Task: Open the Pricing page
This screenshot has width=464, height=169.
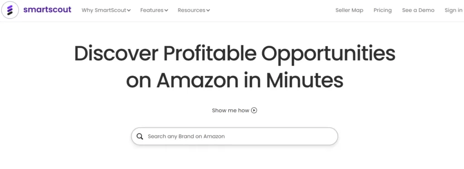Action: pos(382,10)
